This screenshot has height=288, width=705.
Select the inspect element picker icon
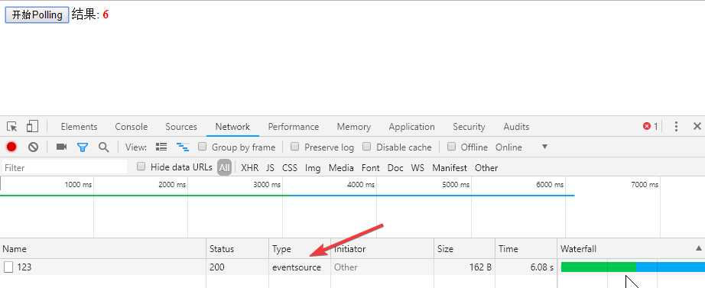(x=12, y=127)
